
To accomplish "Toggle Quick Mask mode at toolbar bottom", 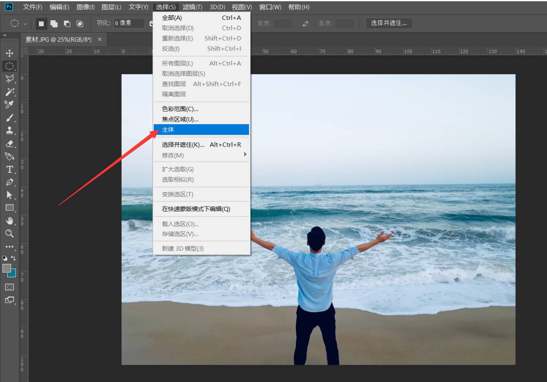I will (10, 287).
